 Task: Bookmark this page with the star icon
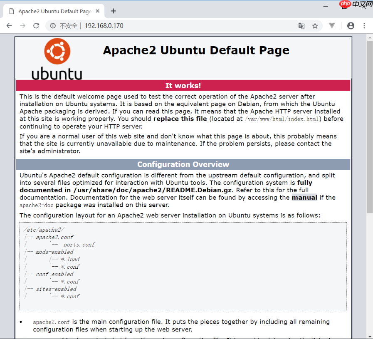click(315, 26)
